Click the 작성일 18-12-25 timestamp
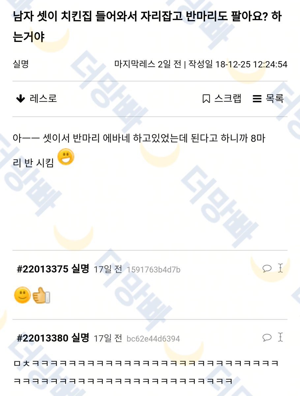 tap(238, 64)
